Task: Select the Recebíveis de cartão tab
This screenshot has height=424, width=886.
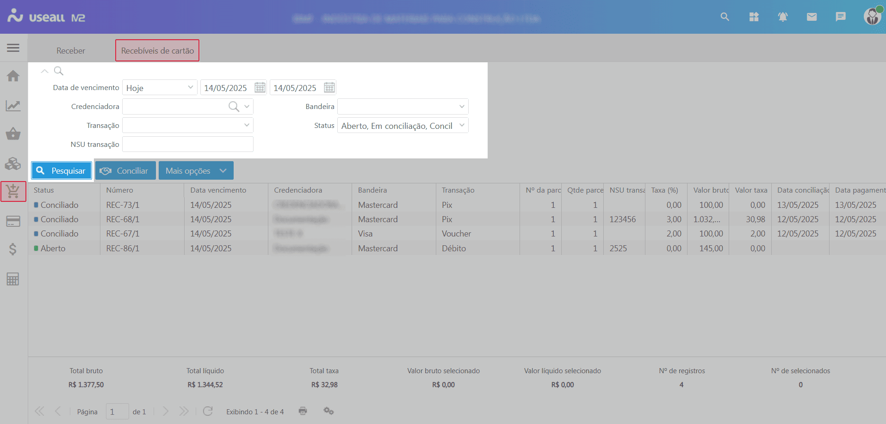Action: 157,51
